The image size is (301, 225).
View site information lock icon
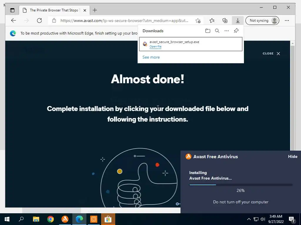pos(54,21)
